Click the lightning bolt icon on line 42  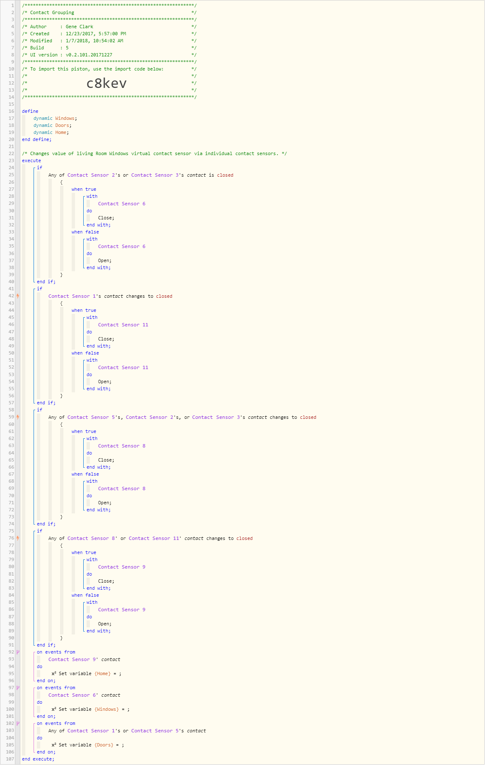pos(18,296)
